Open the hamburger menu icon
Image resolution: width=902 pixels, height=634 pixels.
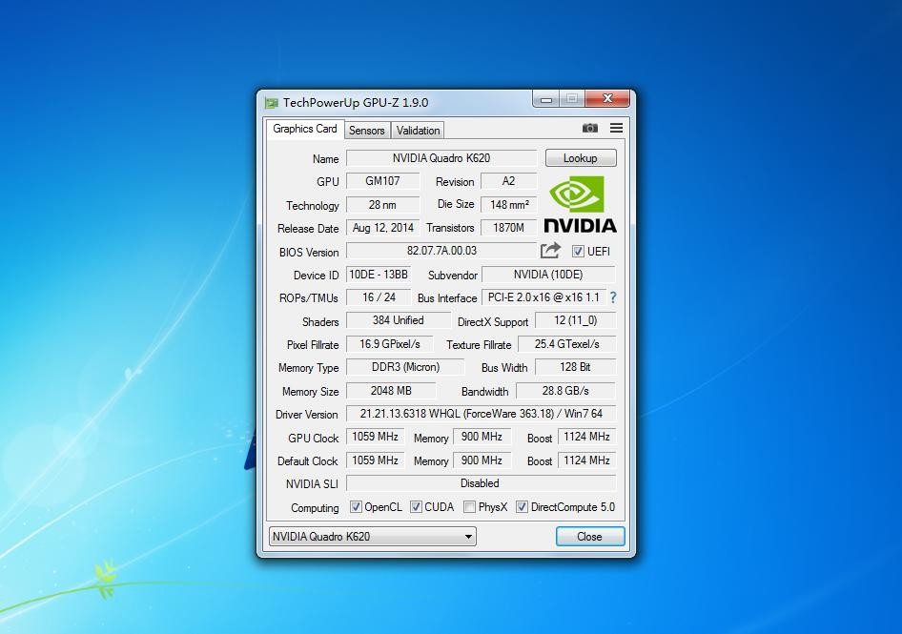tap(616, 128)
